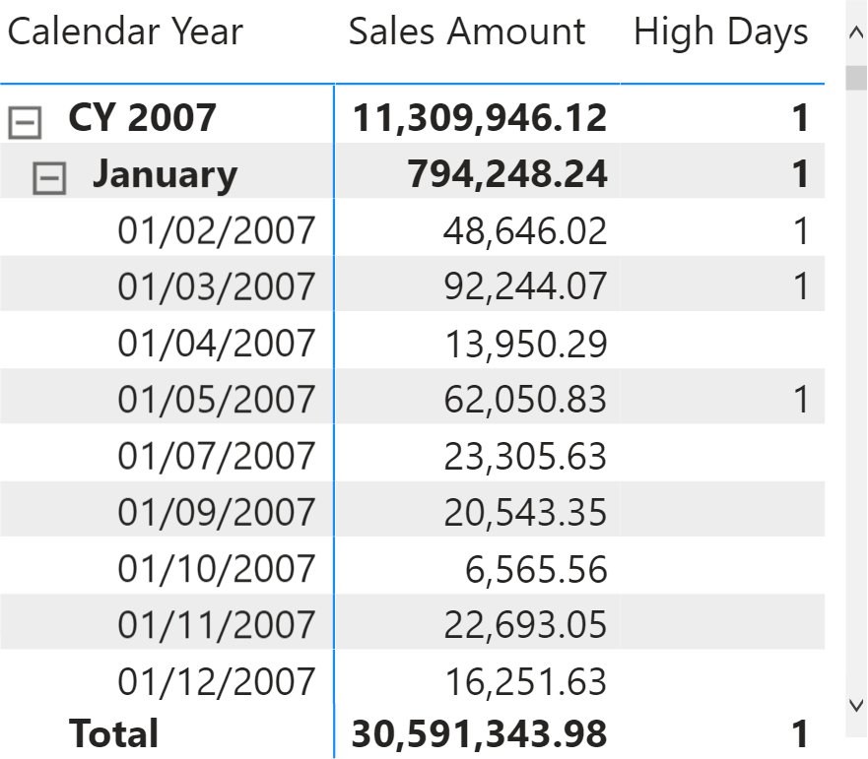Click the Total row label

point(113,733)
